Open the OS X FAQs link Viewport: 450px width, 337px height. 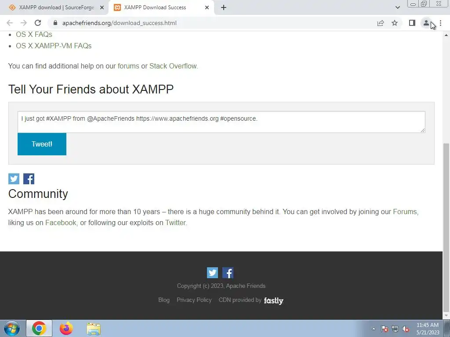34,34
